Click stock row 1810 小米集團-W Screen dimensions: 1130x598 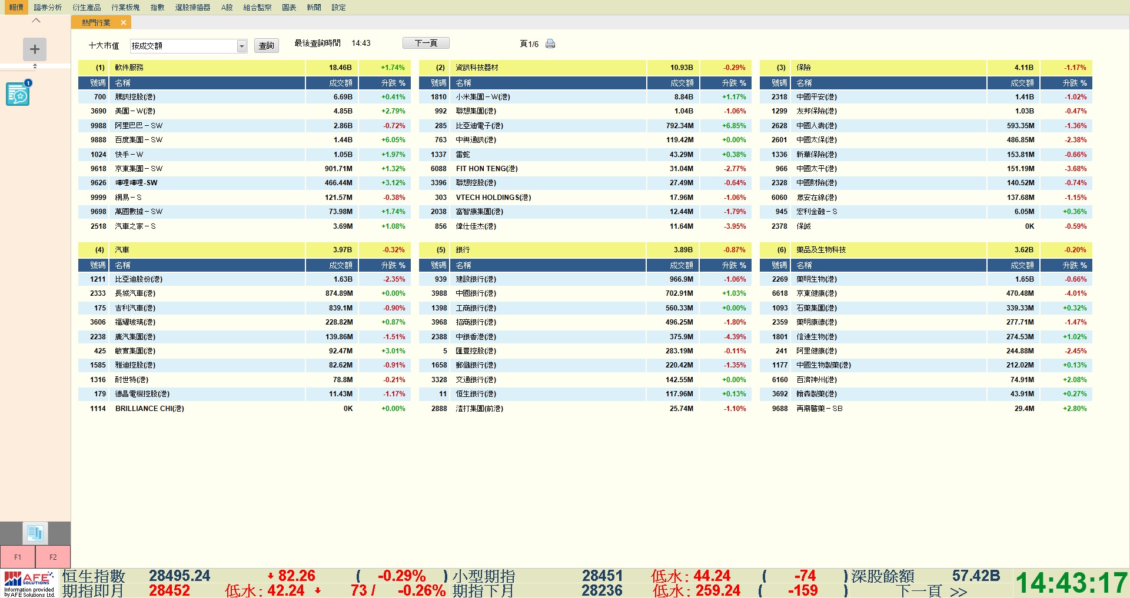pyautogui.click(x=585, y=97)
